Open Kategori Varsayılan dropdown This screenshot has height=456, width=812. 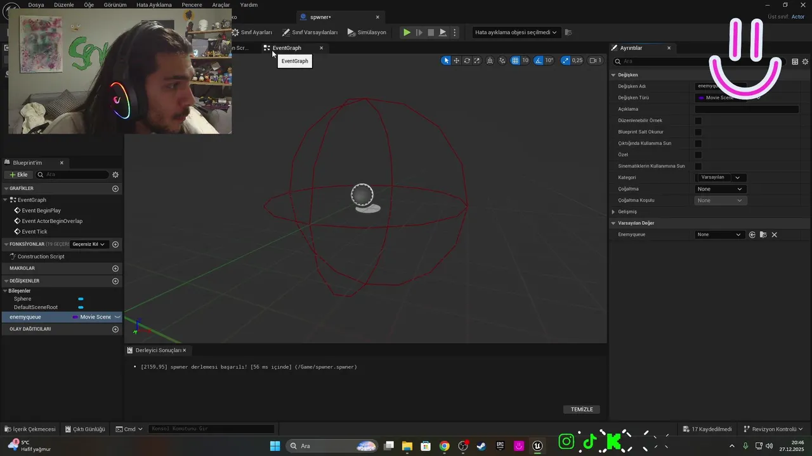[x=721, y=177]
